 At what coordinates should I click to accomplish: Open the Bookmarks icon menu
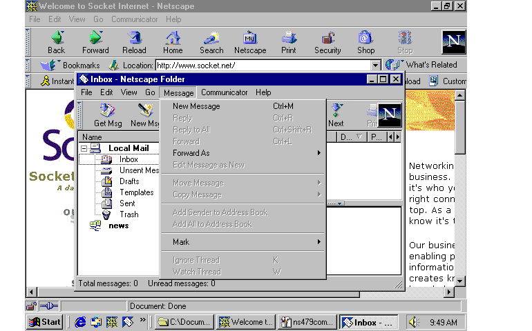pyautogui.click(x=50, y=65)
